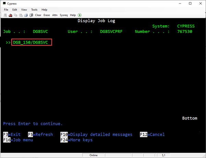Click the user value DG8SVCPRF
The image size is (206, 158).
[x=111, y=32]
